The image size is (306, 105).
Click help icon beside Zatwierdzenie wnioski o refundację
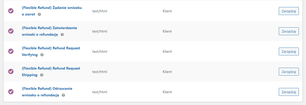pyautogui.click(x=62, y=35)
